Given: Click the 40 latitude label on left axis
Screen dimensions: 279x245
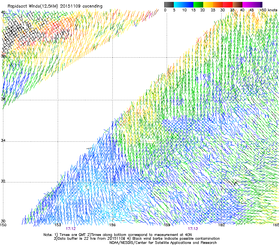Looking at the screenshot, I should point(3,12).
